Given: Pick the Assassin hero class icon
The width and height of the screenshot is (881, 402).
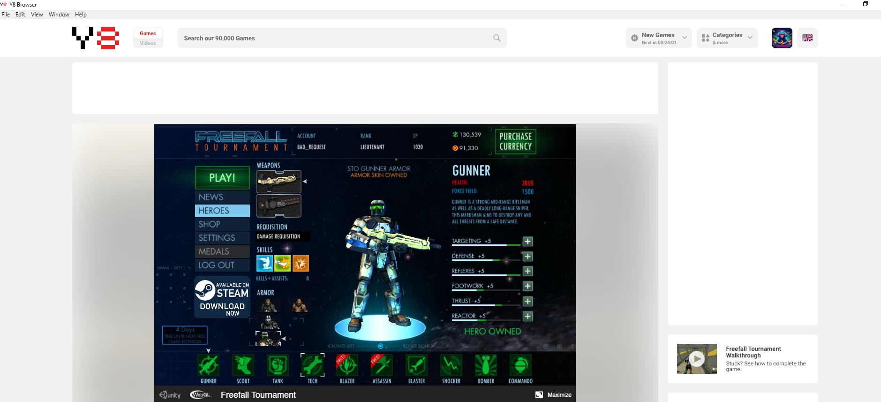Looking at the screenshot, I should [x=382, y=365].
